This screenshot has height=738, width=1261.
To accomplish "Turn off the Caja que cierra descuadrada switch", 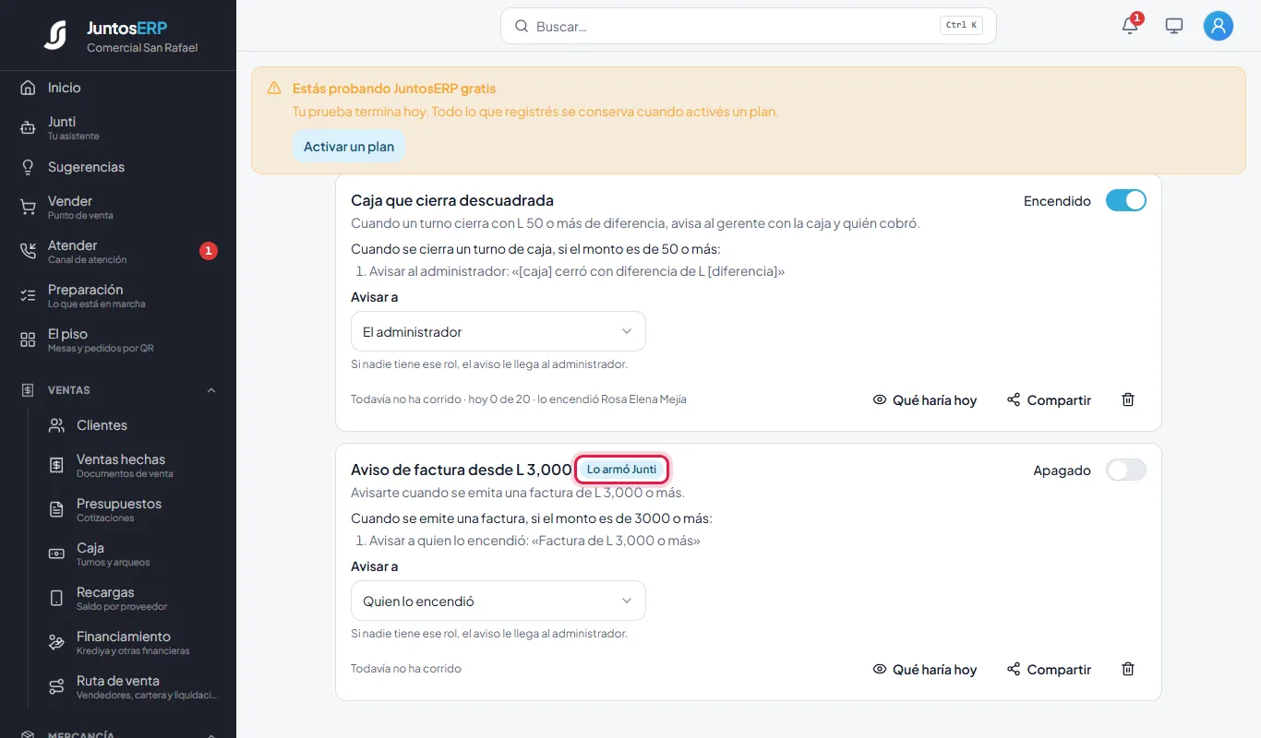I will (x=1126, y=200).
